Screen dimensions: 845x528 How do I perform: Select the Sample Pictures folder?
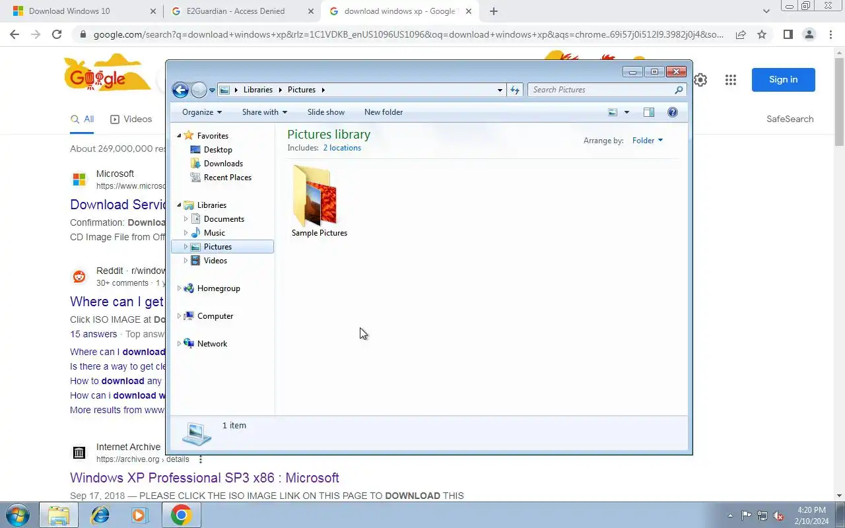click(320, 201)
